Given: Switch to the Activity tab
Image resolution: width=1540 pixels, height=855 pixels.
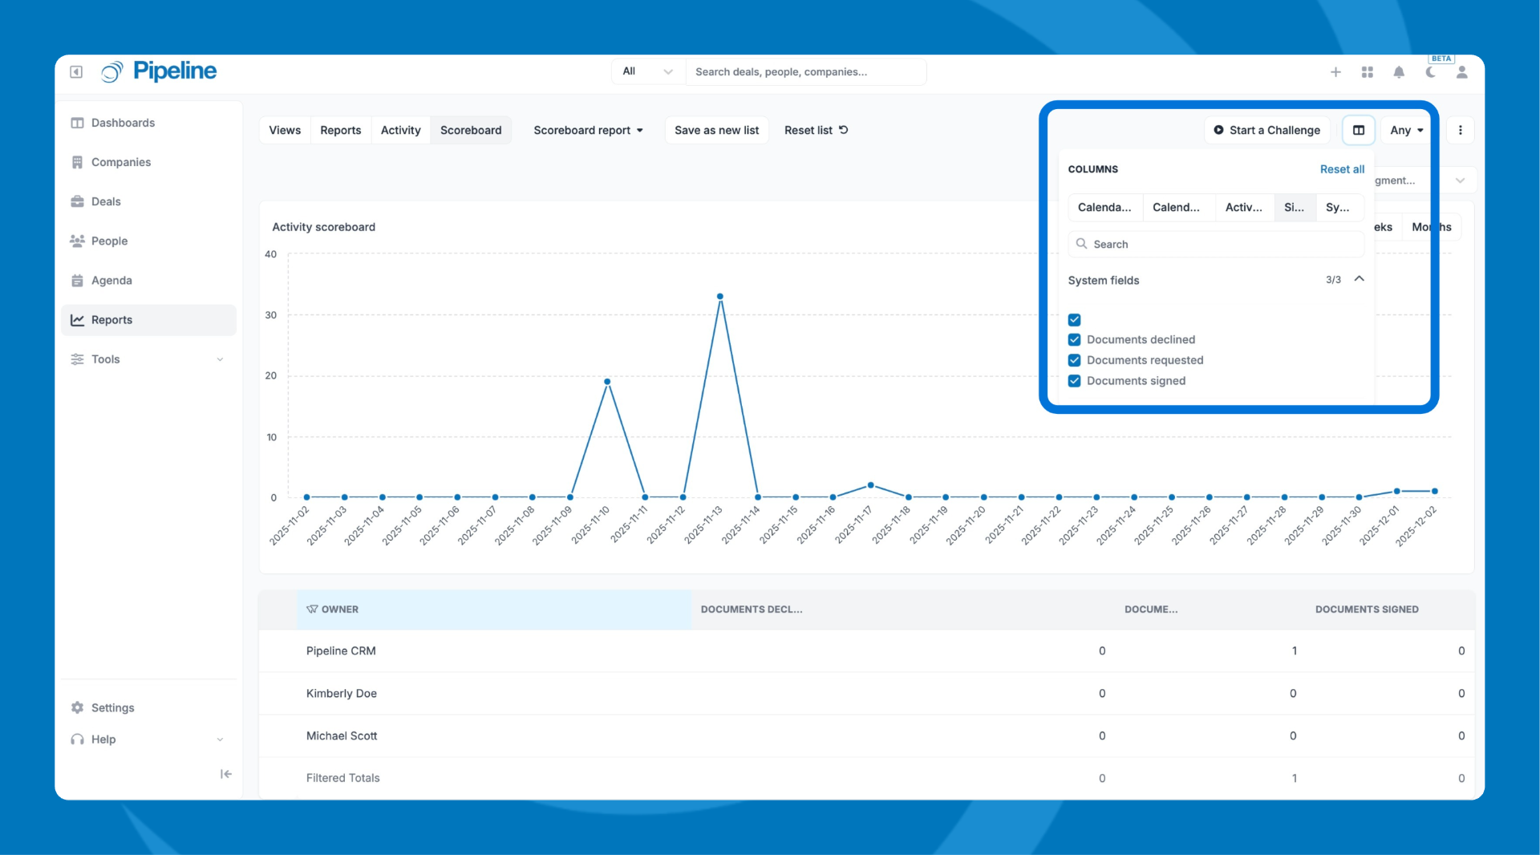Looking at the screenshot, I should pyautogui.click(x=400, y=130).
